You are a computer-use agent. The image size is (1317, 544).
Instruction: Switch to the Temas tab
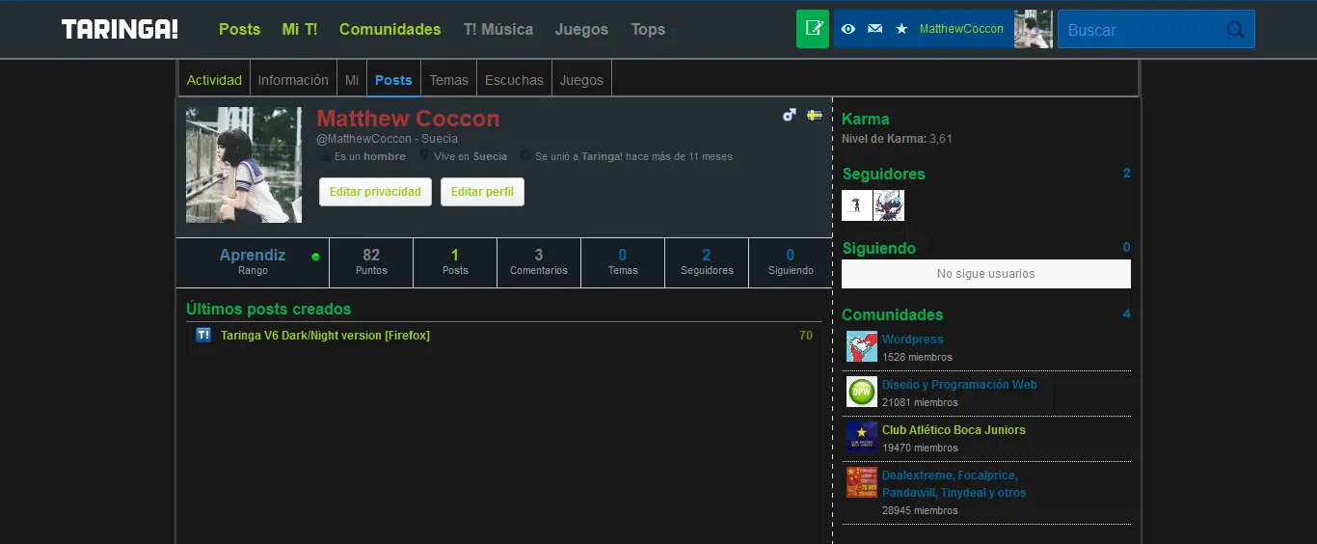click(448, 80)
